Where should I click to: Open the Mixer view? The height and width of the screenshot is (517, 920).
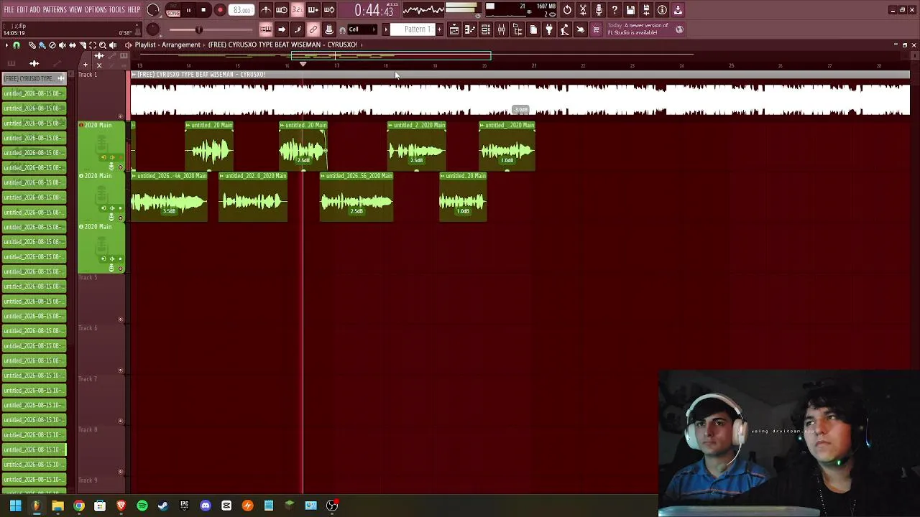point(502,29)
